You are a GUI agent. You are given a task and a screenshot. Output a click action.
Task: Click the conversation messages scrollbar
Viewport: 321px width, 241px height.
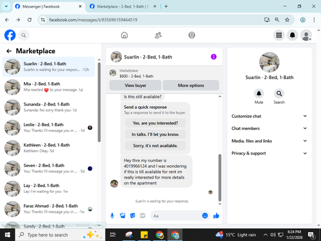tap(220, 177)
